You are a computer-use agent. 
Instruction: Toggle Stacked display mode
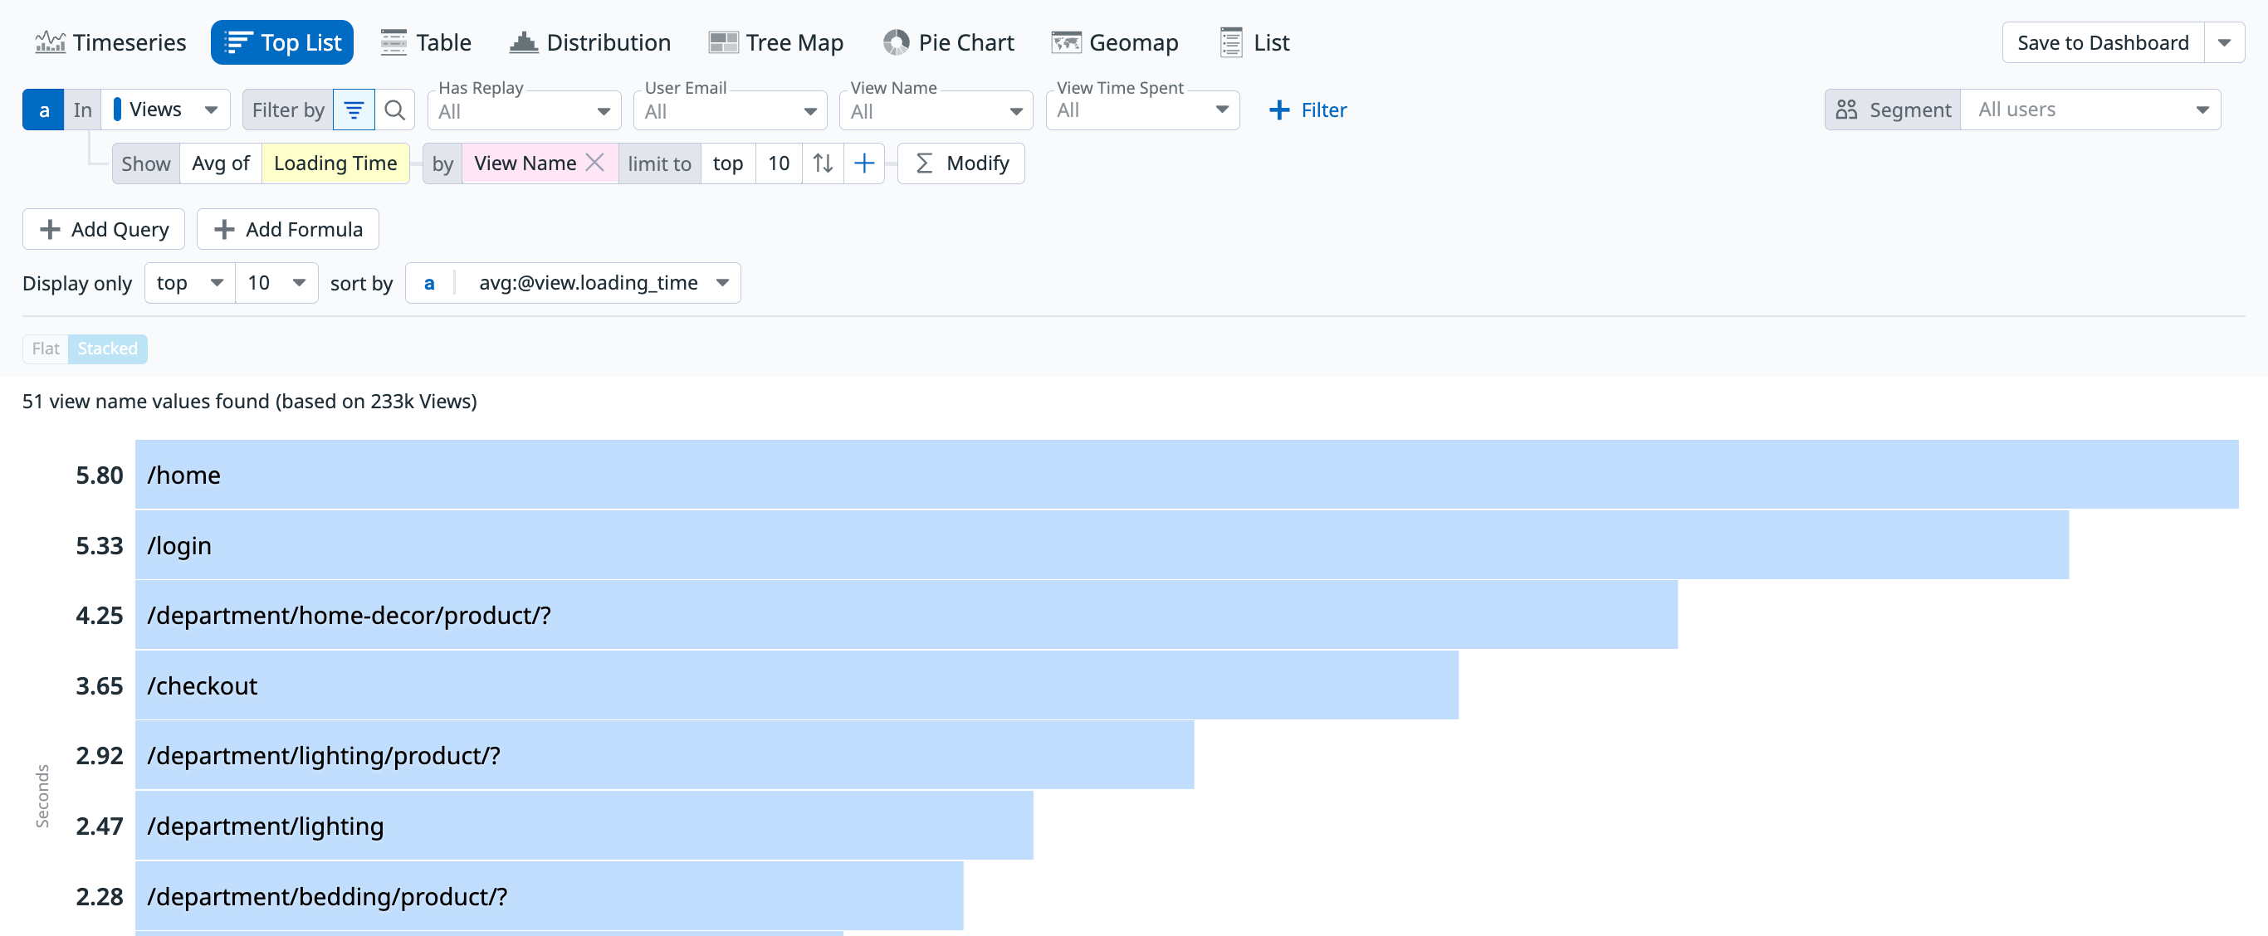107,349
